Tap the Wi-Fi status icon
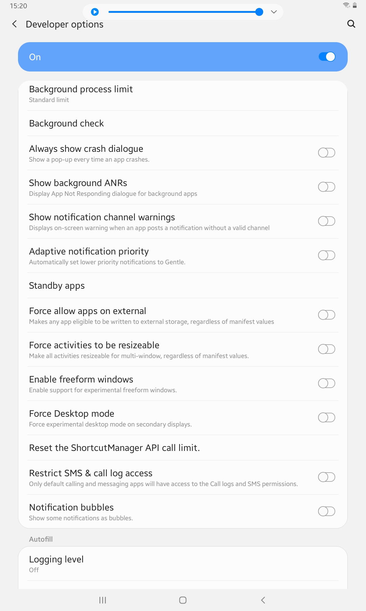Screen dimensions: 366x611 point(346,5)
